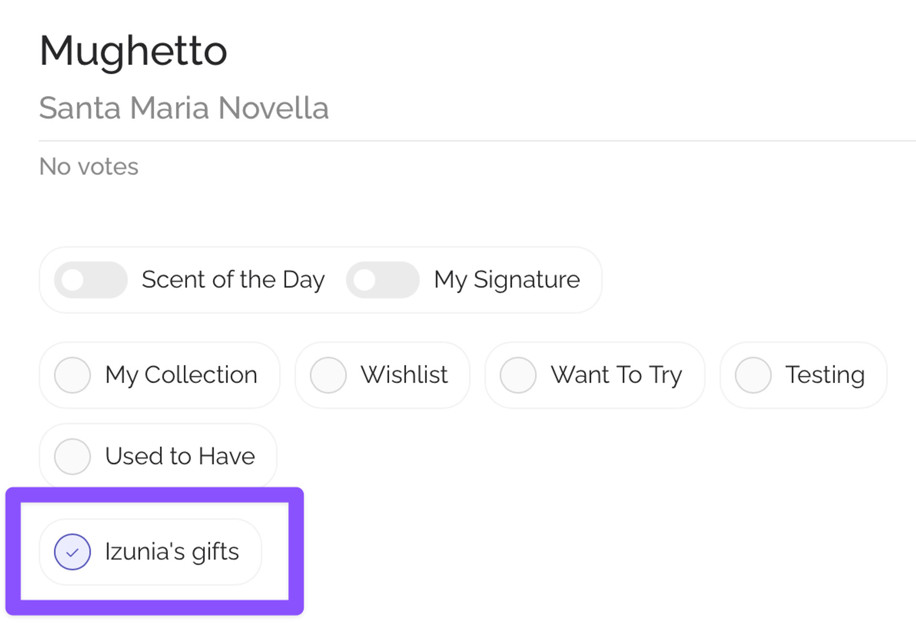Click the My Signature label text
The height and width of the screenshot is (633, 916).
point(507,280)
